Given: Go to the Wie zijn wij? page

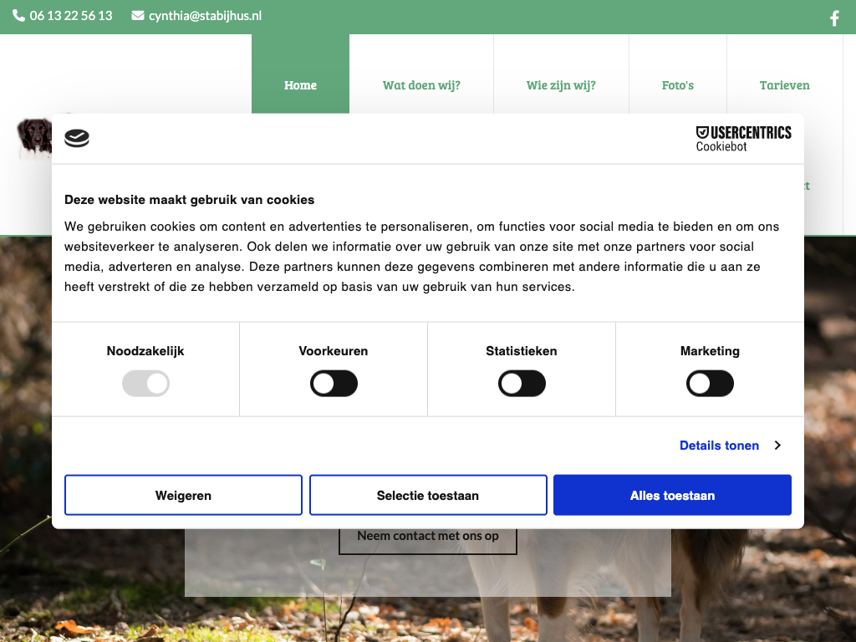Looking at the screenshot, I should [x=561, y=85].
